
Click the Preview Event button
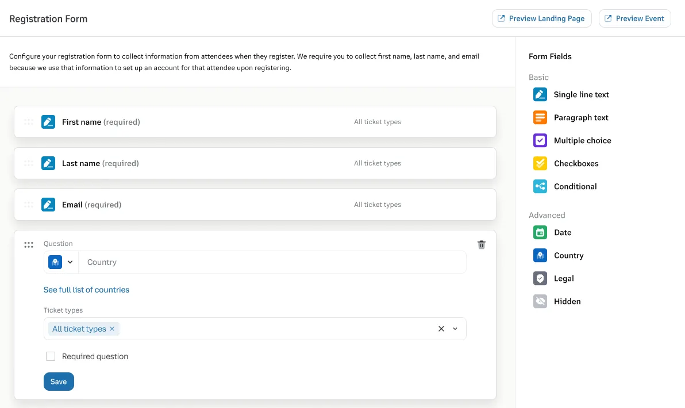pyautogui.click(x=634, y=18)
